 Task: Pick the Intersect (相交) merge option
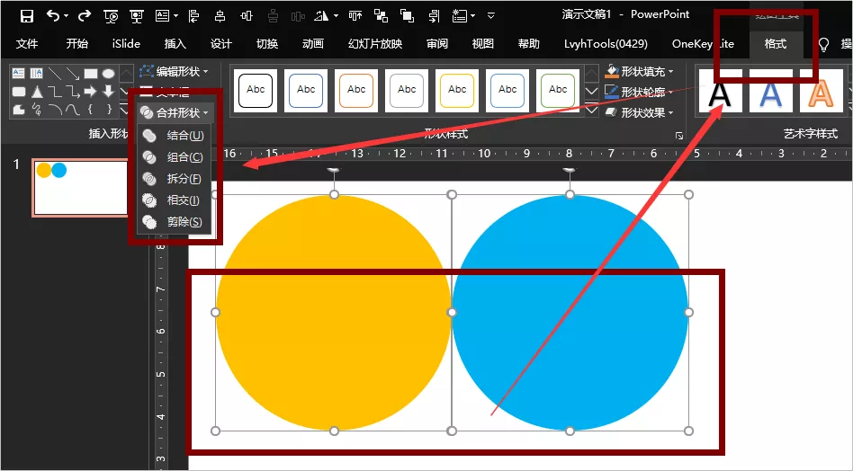point(184,200)
